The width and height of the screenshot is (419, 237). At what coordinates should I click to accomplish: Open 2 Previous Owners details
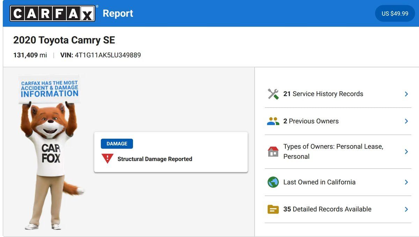(338, 121)
